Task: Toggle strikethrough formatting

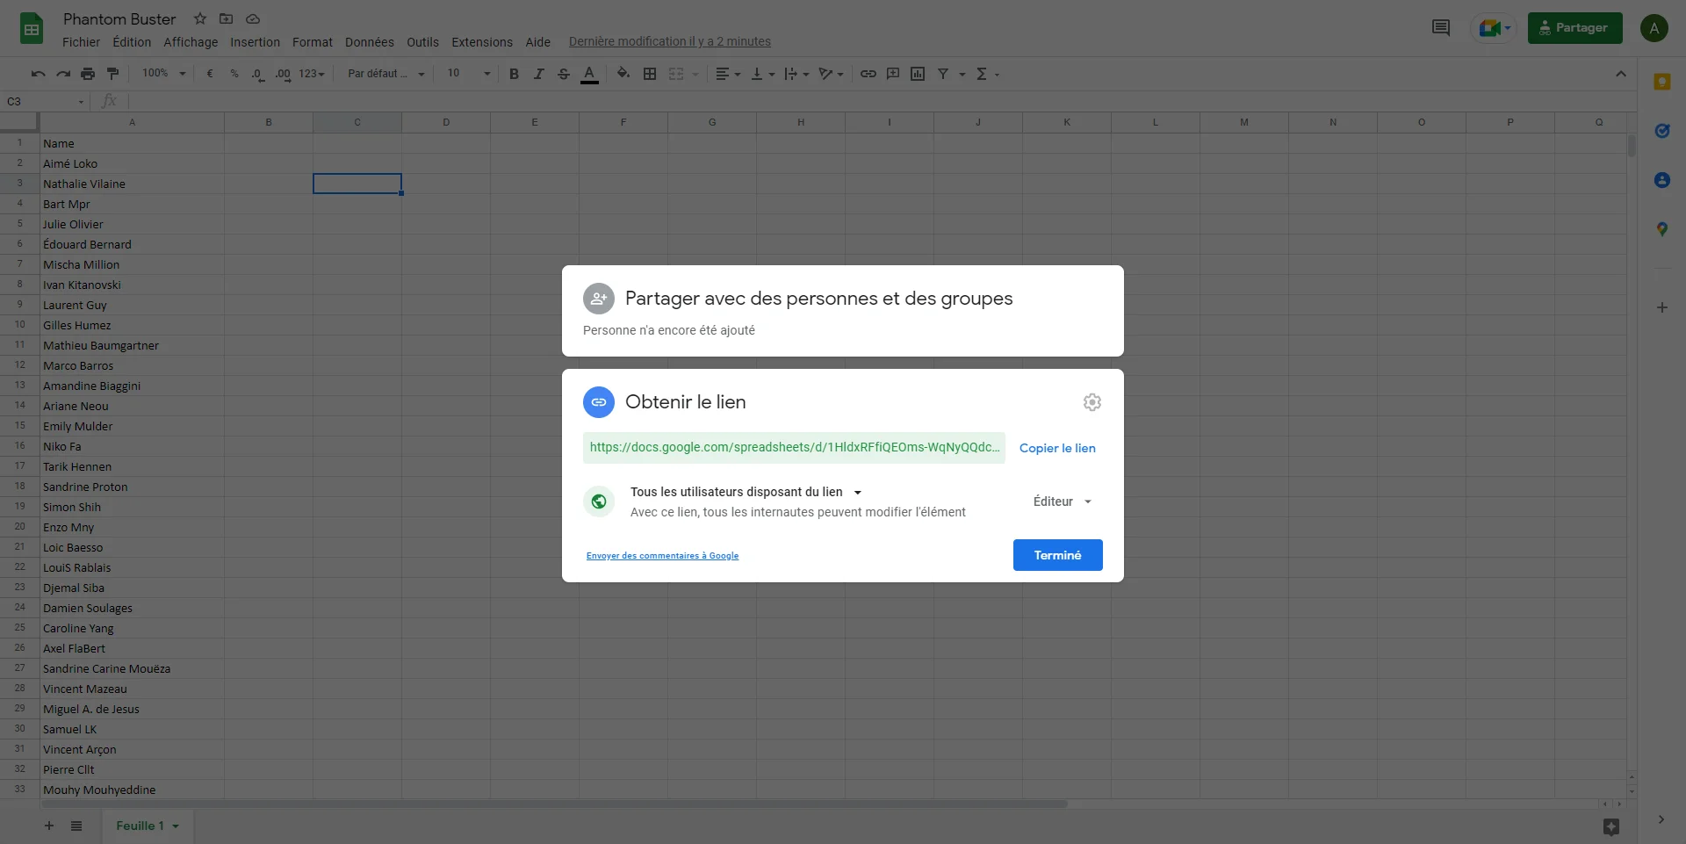Action: (x=564, y=74)
